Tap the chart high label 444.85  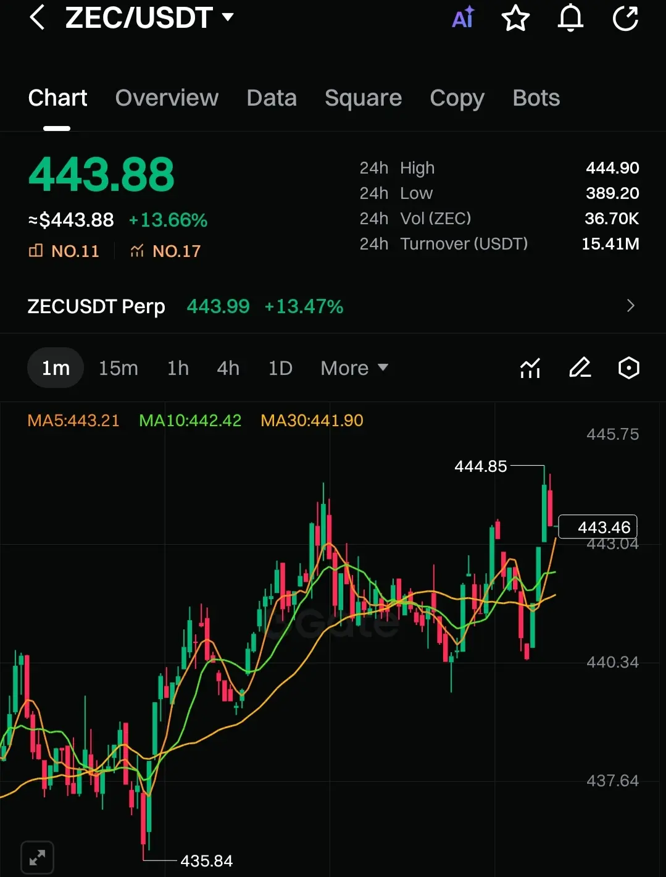481,466
